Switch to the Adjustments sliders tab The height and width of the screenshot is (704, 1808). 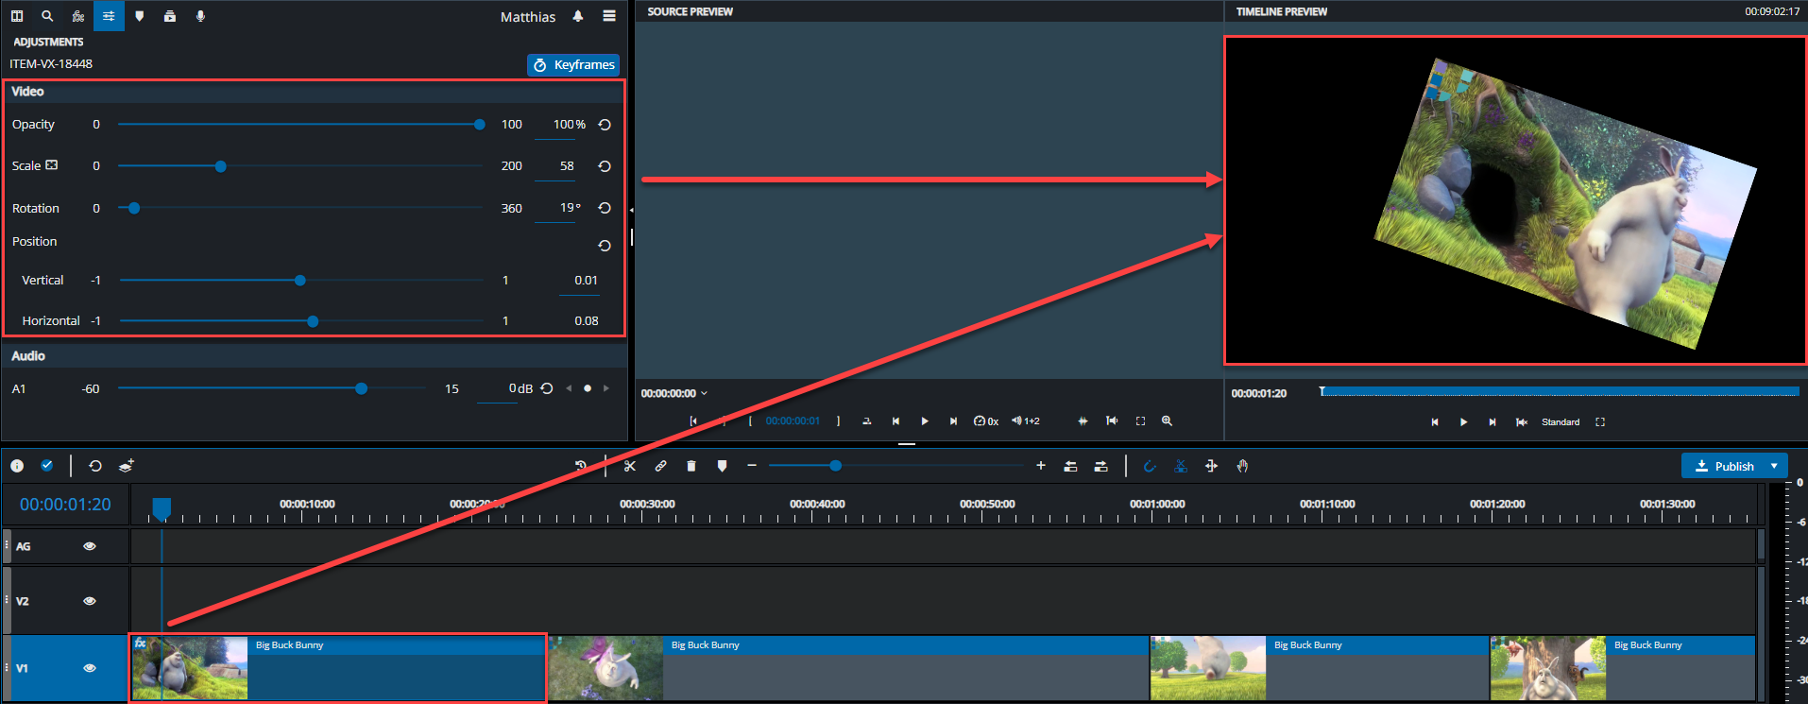tap(109, 16)
